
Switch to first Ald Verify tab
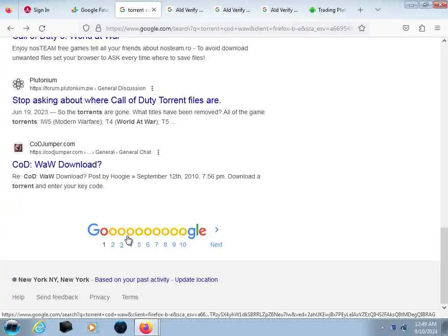185,10
